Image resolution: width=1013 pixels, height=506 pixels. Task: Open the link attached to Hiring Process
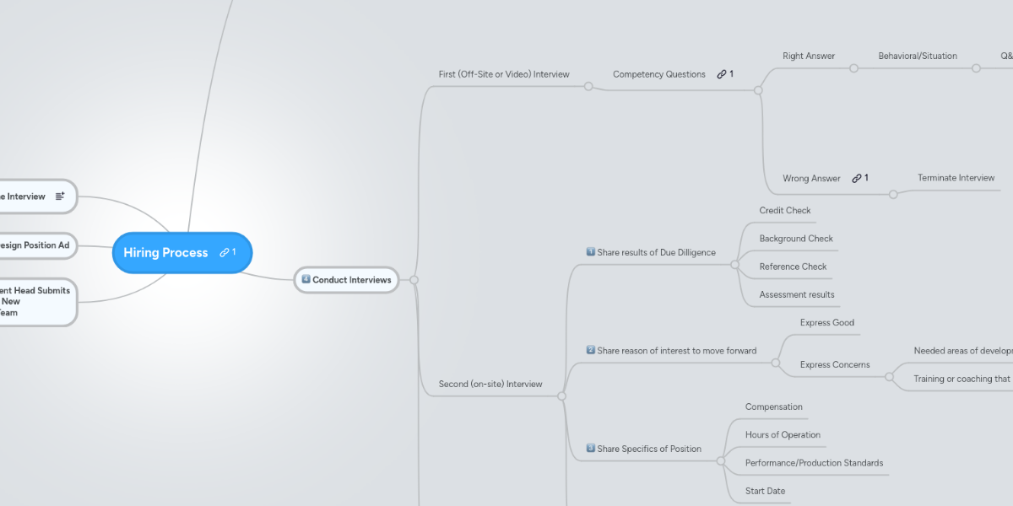pyautogui.click(x=226, y=252)
